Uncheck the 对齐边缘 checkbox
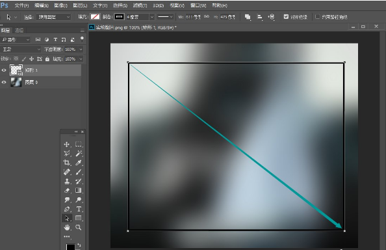Viewport: 386px width, 250px height. (286, 17)
